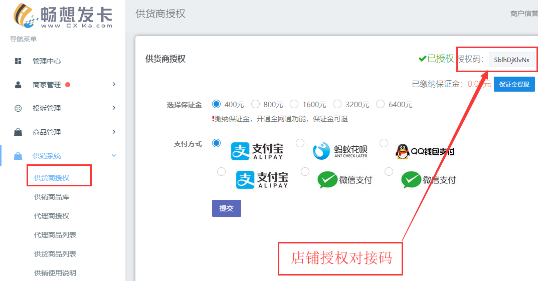The width and height of the screenshot is (538, 281).
Task: Open 供货商授权 submenu item
Action: pos(52,177)
